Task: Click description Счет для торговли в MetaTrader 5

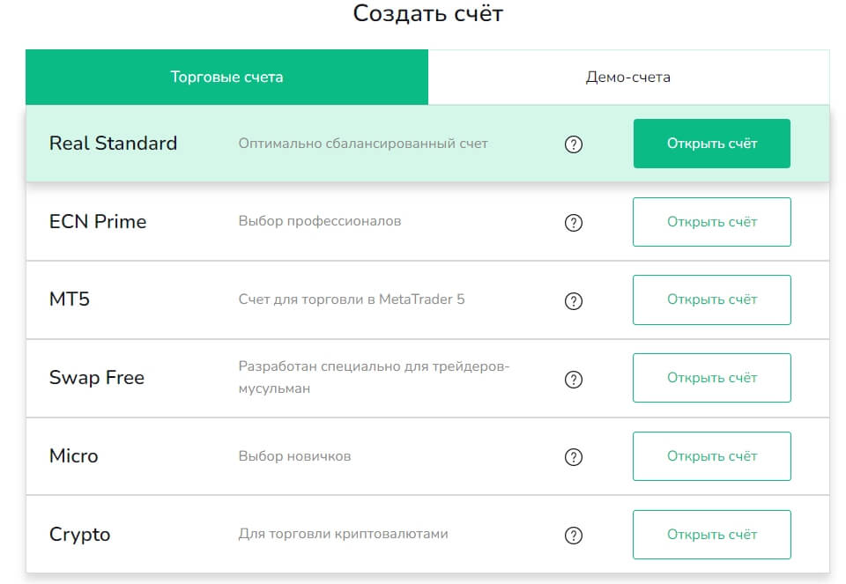Action: tap(352, 299)
